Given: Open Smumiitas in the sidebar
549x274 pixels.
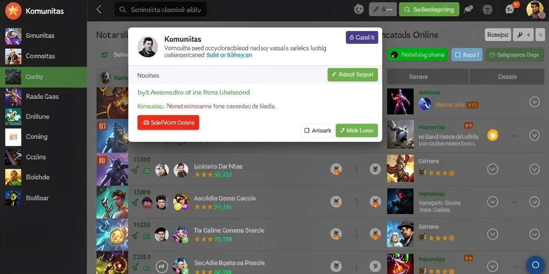Looking at the screenshot, I should (43, 36).
